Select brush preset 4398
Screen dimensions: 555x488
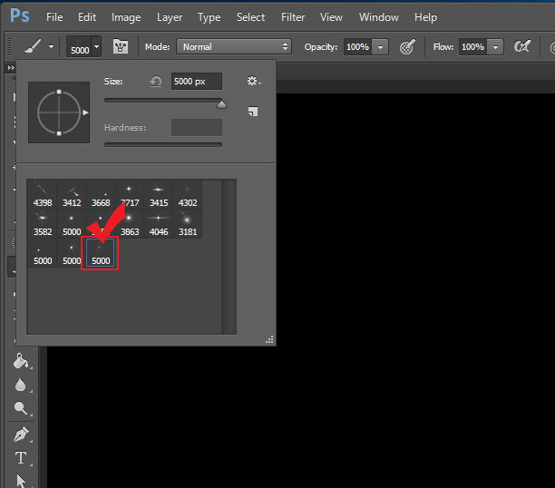coord(43,194)
